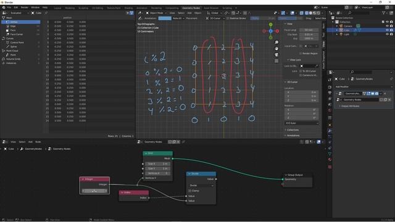Expand the Cube item in outliner
The width and height of the screenshot is (395, 222).
[x=337, y=30]
